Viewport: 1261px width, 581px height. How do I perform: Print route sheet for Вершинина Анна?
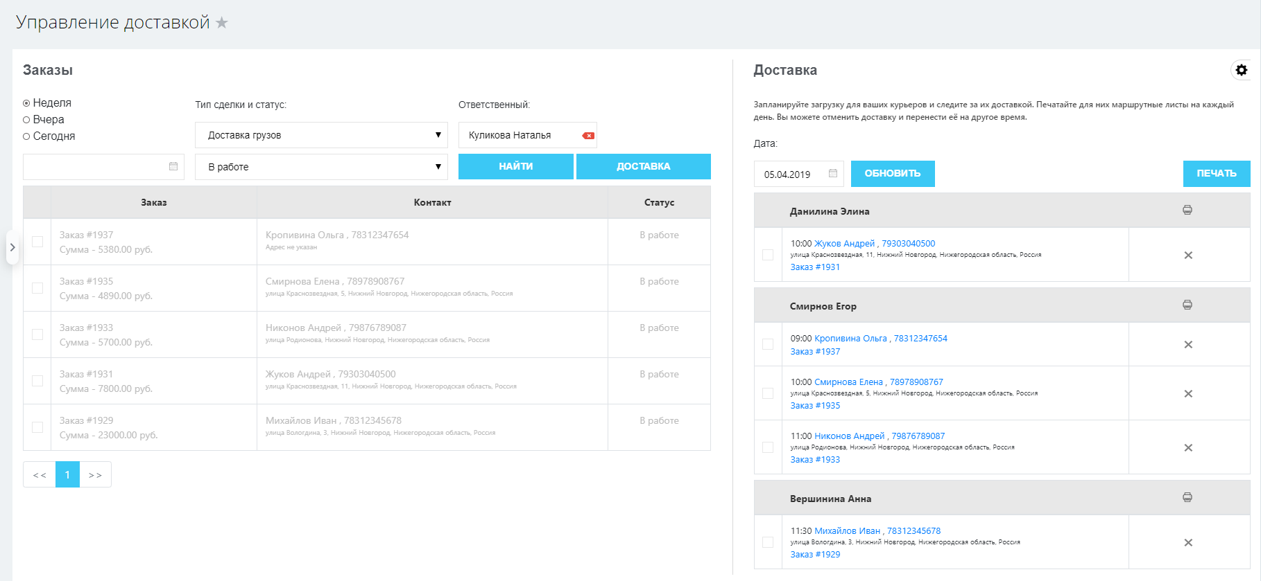click(x=1187, y=497)
